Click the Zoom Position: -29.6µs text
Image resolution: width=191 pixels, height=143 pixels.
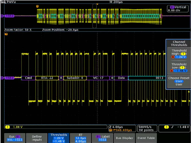coord(60,30)
